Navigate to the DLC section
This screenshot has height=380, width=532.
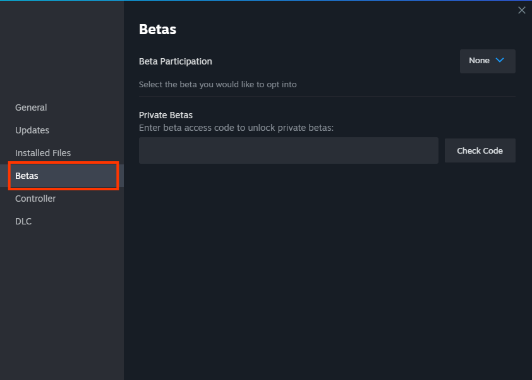click(23, 221)
